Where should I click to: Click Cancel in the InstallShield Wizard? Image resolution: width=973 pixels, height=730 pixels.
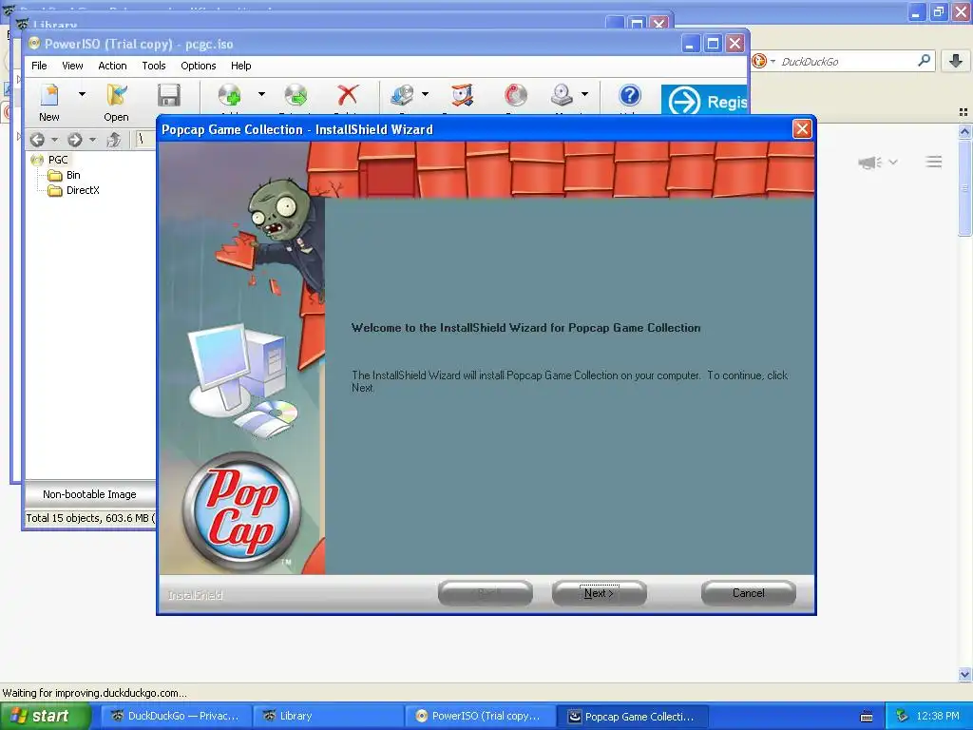pyautogui.click(x=749, y=593)
